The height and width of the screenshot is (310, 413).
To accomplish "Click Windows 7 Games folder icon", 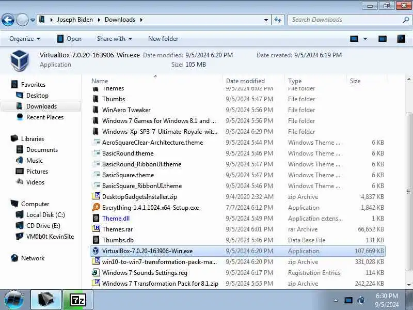I will (96, 121).
